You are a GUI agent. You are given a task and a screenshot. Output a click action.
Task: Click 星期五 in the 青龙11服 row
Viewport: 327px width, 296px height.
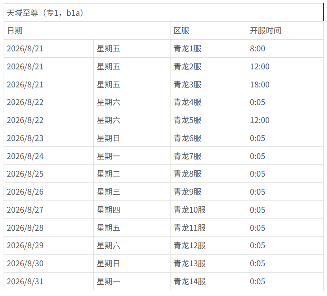click(x=108, y=228)
